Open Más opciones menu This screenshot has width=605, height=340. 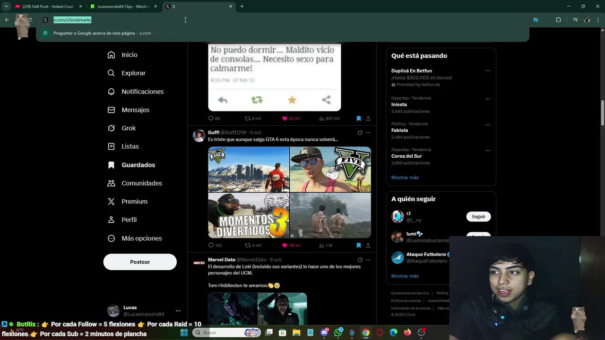135,238
